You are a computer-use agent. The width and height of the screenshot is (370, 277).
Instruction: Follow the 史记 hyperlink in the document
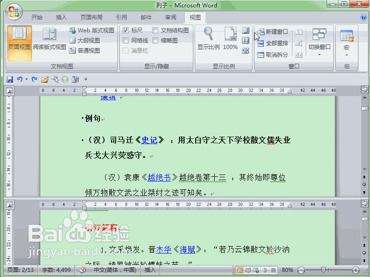pyautogui.click(x=149, y=140)
